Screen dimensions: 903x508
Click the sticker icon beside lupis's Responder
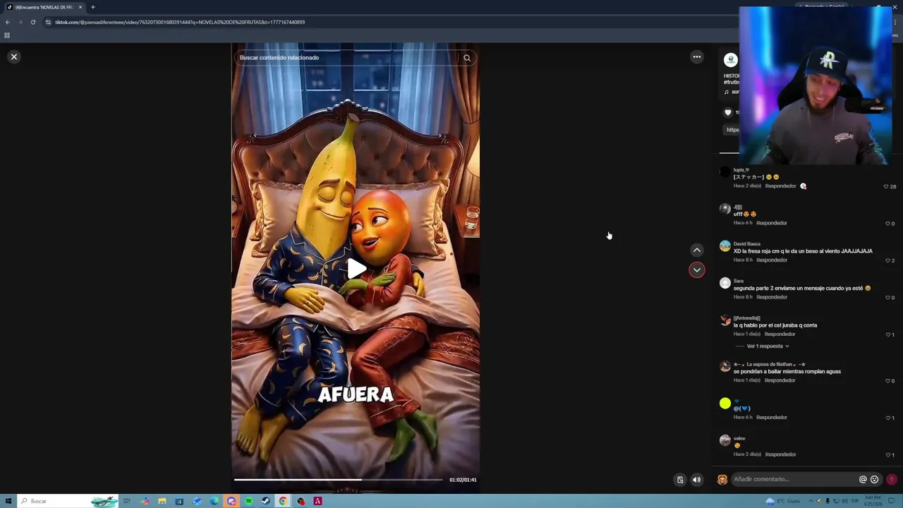coord(803,186)
